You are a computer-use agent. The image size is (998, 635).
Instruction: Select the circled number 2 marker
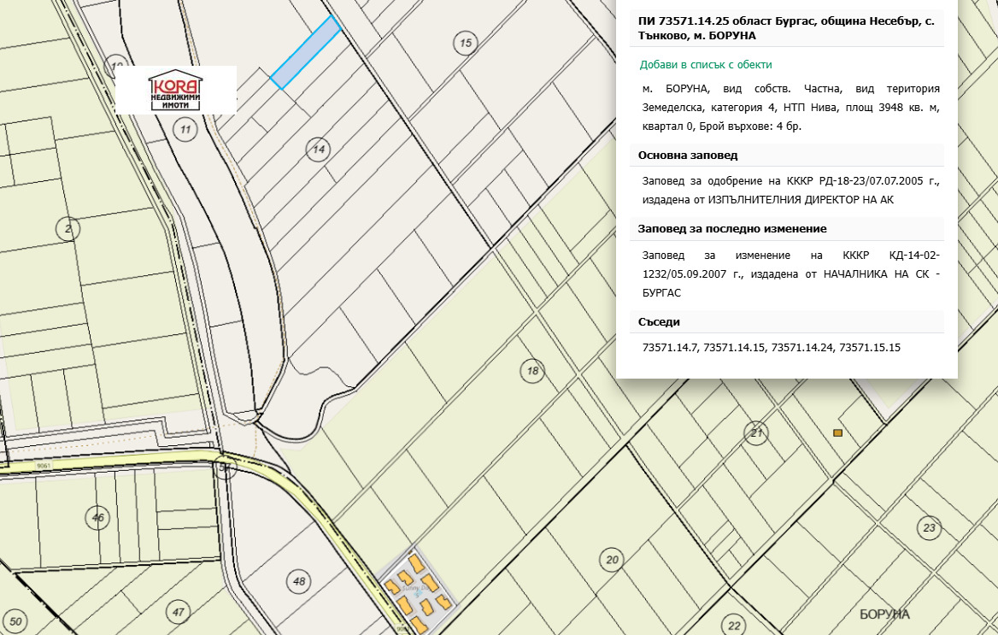pyautogui.click(x=67, y=227)
